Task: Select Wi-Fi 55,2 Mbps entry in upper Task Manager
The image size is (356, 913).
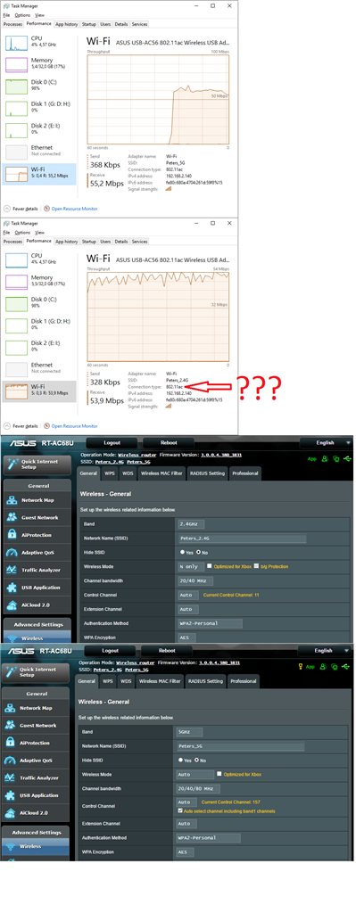Action: point(39,173)
